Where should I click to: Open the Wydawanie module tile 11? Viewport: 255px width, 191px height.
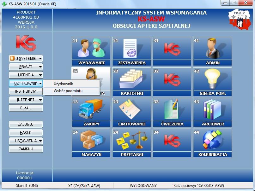coord(91,51)
